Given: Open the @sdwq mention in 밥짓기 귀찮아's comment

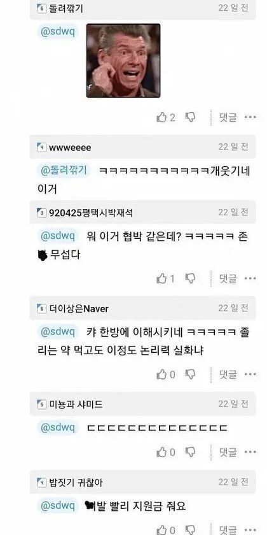Looking at the screenshot, I should [58, 506].
